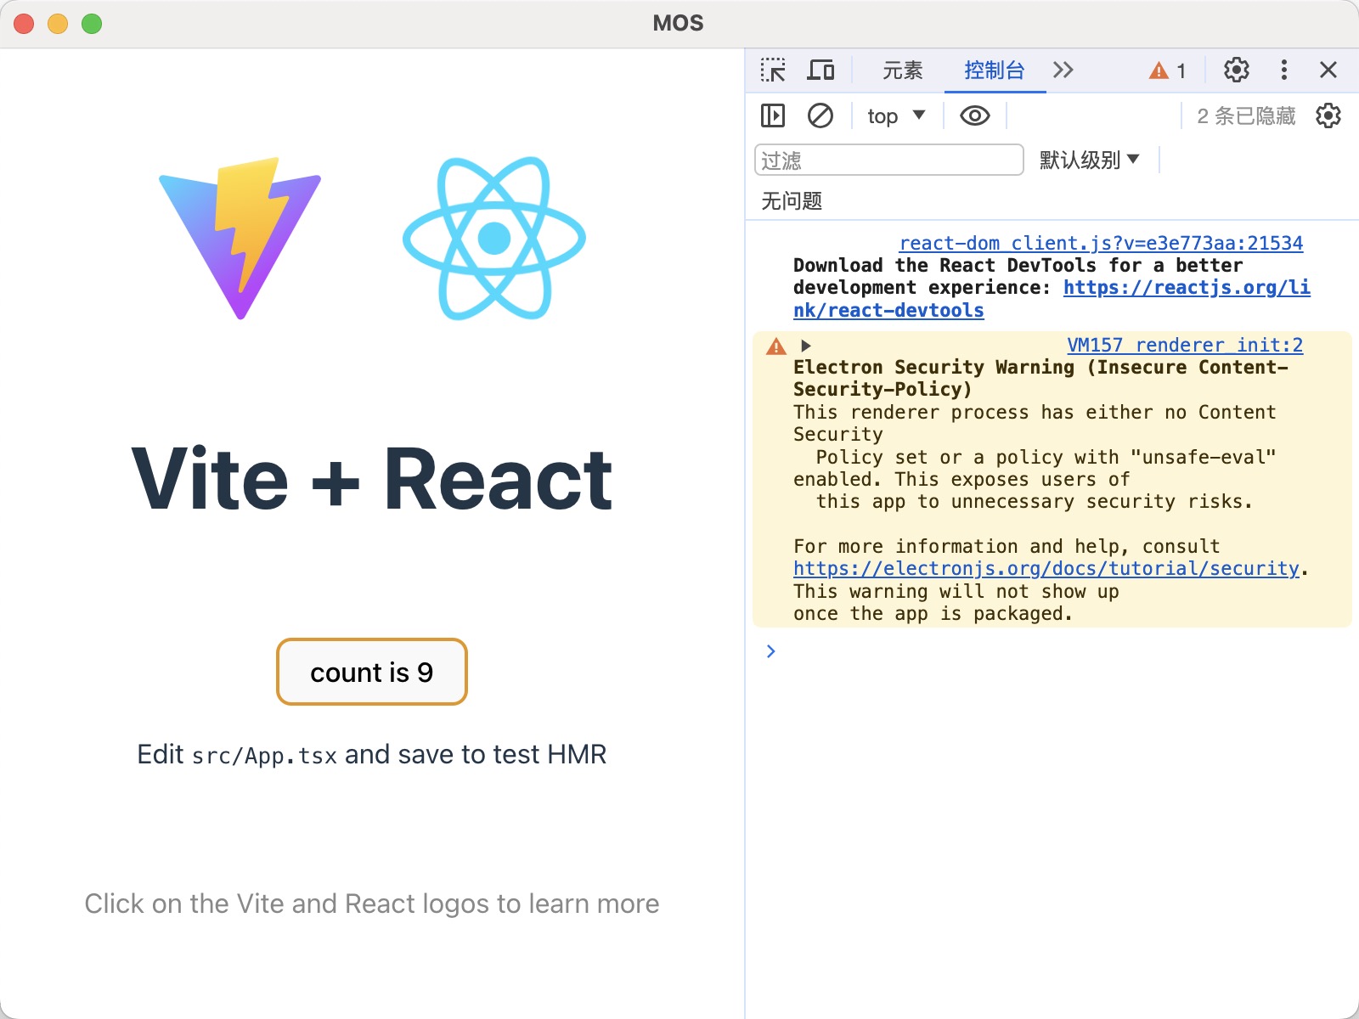Open the electronjs.org security tutorial link
The height and width of the screenshot is (1019, 1359).
(1046, 568)
